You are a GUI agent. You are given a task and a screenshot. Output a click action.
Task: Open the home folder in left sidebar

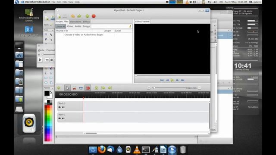[19, 55]
